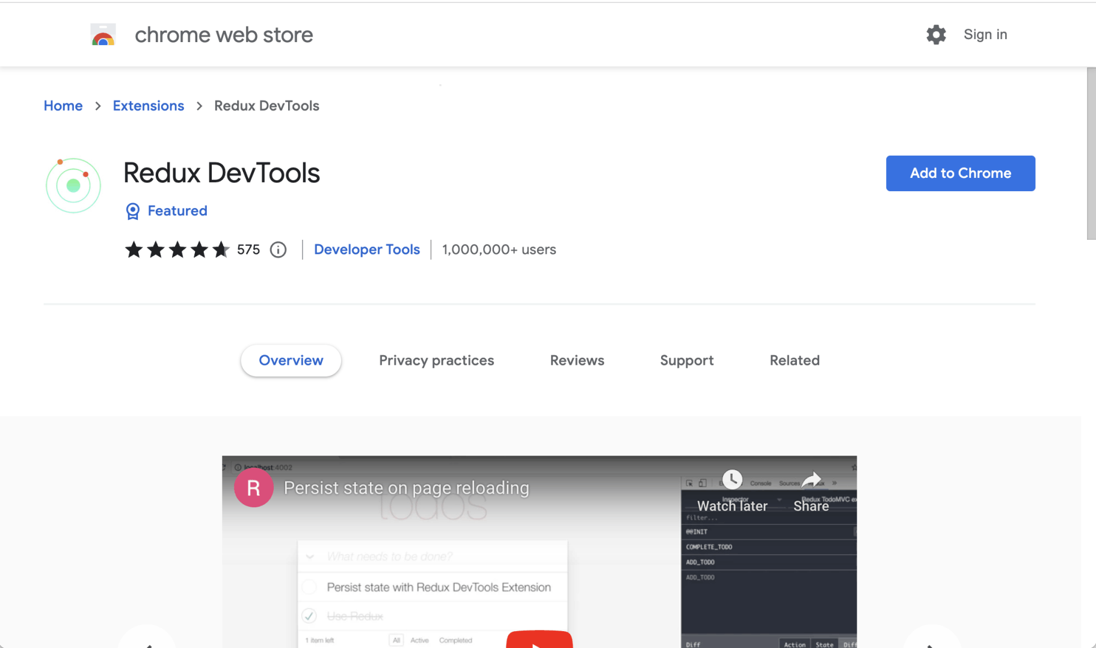Click the Redux DevTools extension icon

click(x=73, y=185)
